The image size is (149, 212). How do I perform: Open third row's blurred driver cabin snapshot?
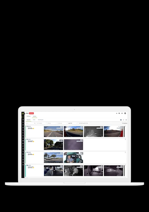click(74, 158)
